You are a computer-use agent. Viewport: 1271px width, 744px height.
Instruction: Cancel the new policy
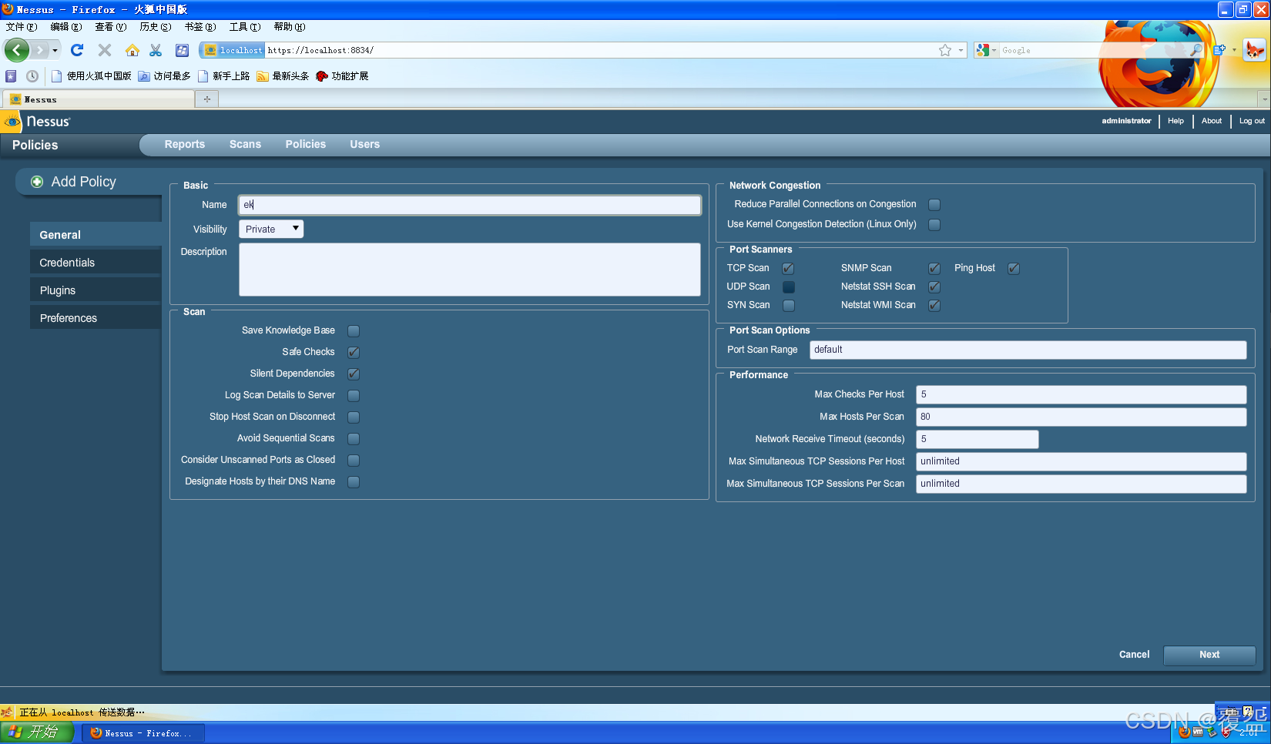(1134, 655)
